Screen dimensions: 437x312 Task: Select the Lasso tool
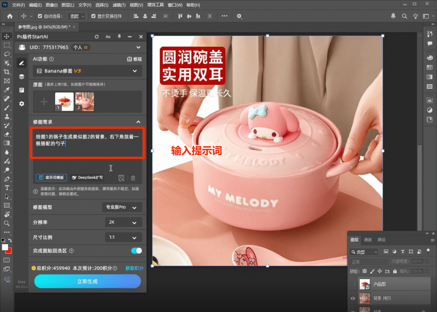[7, 54]
